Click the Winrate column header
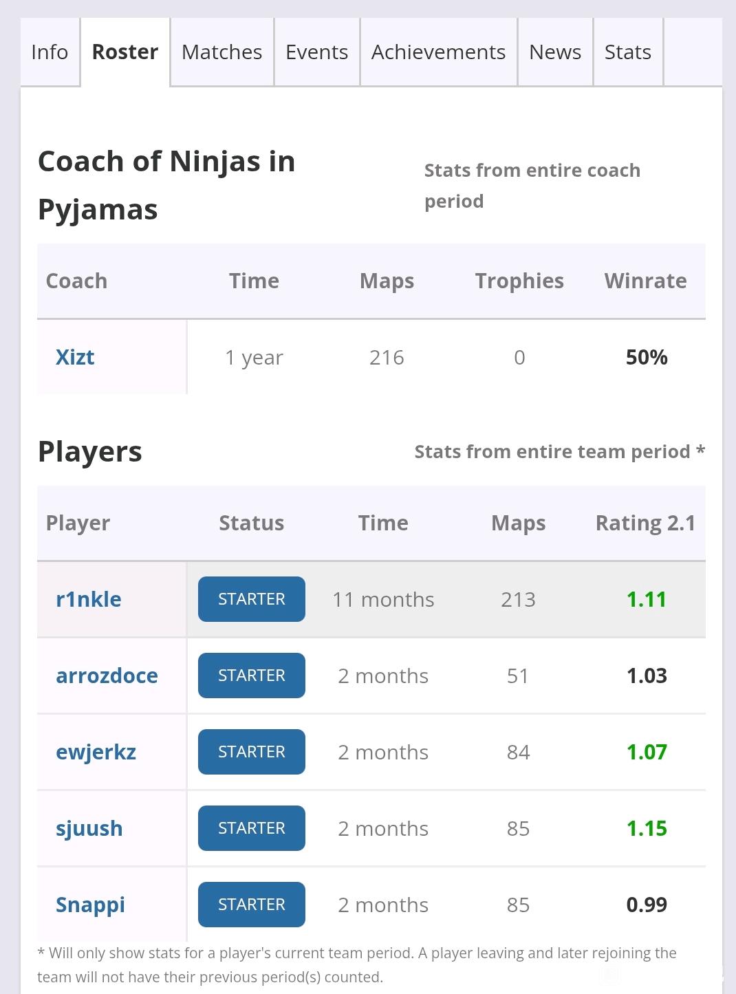 tap(645, 281)
